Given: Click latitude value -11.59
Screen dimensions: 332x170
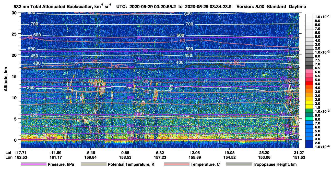Looking at the screenshot, I should click(56, 152).
